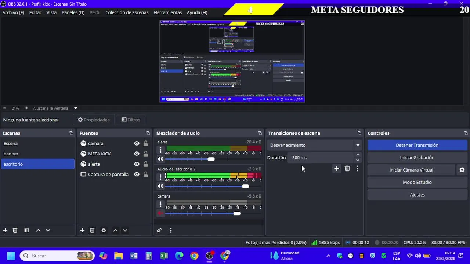Delete selected source with Fuentes trash icon
Viewport: 470px width, 264px height.
92,230
